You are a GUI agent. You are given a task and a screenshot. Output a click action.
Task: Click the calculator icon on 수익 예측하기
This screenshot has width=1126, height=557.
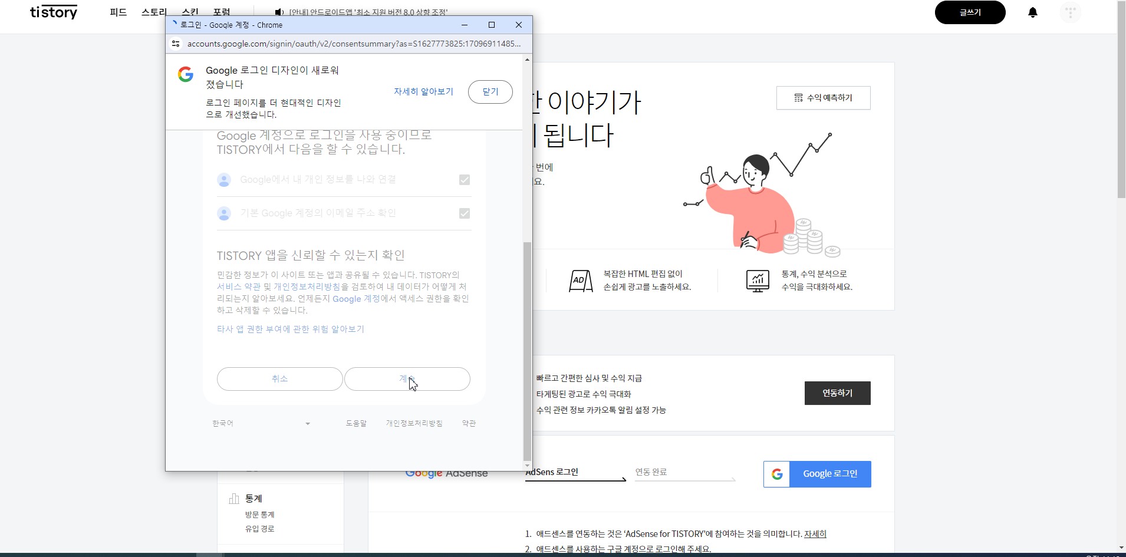tap(798, 98)
